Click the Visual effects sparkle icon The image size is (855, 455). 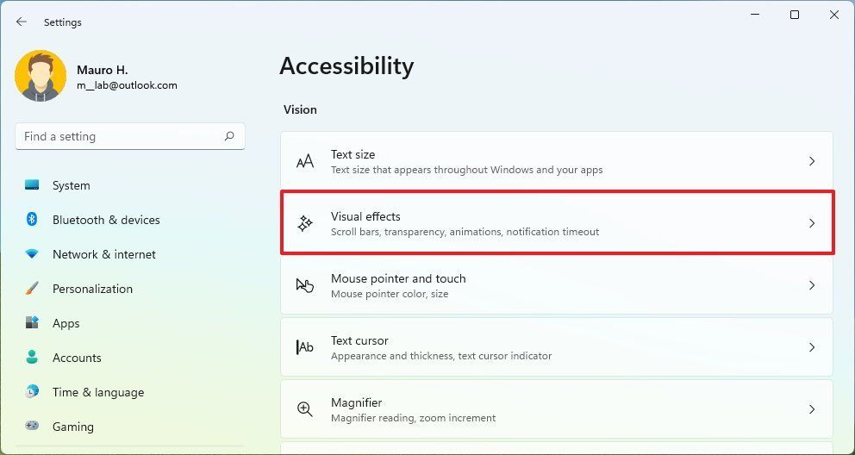click(304, 223)
